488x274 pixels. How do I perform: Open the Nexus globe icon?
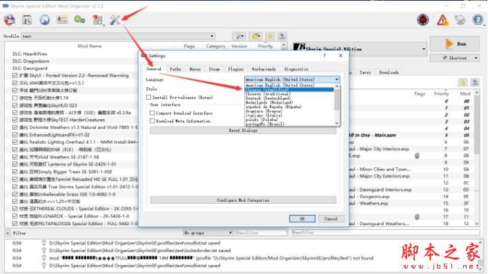point(45,19)
